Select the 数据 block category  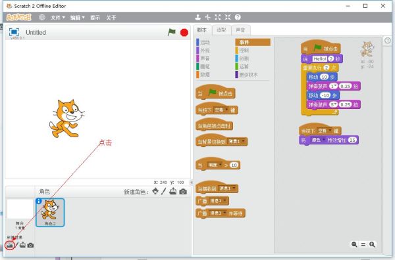(203, 75)
